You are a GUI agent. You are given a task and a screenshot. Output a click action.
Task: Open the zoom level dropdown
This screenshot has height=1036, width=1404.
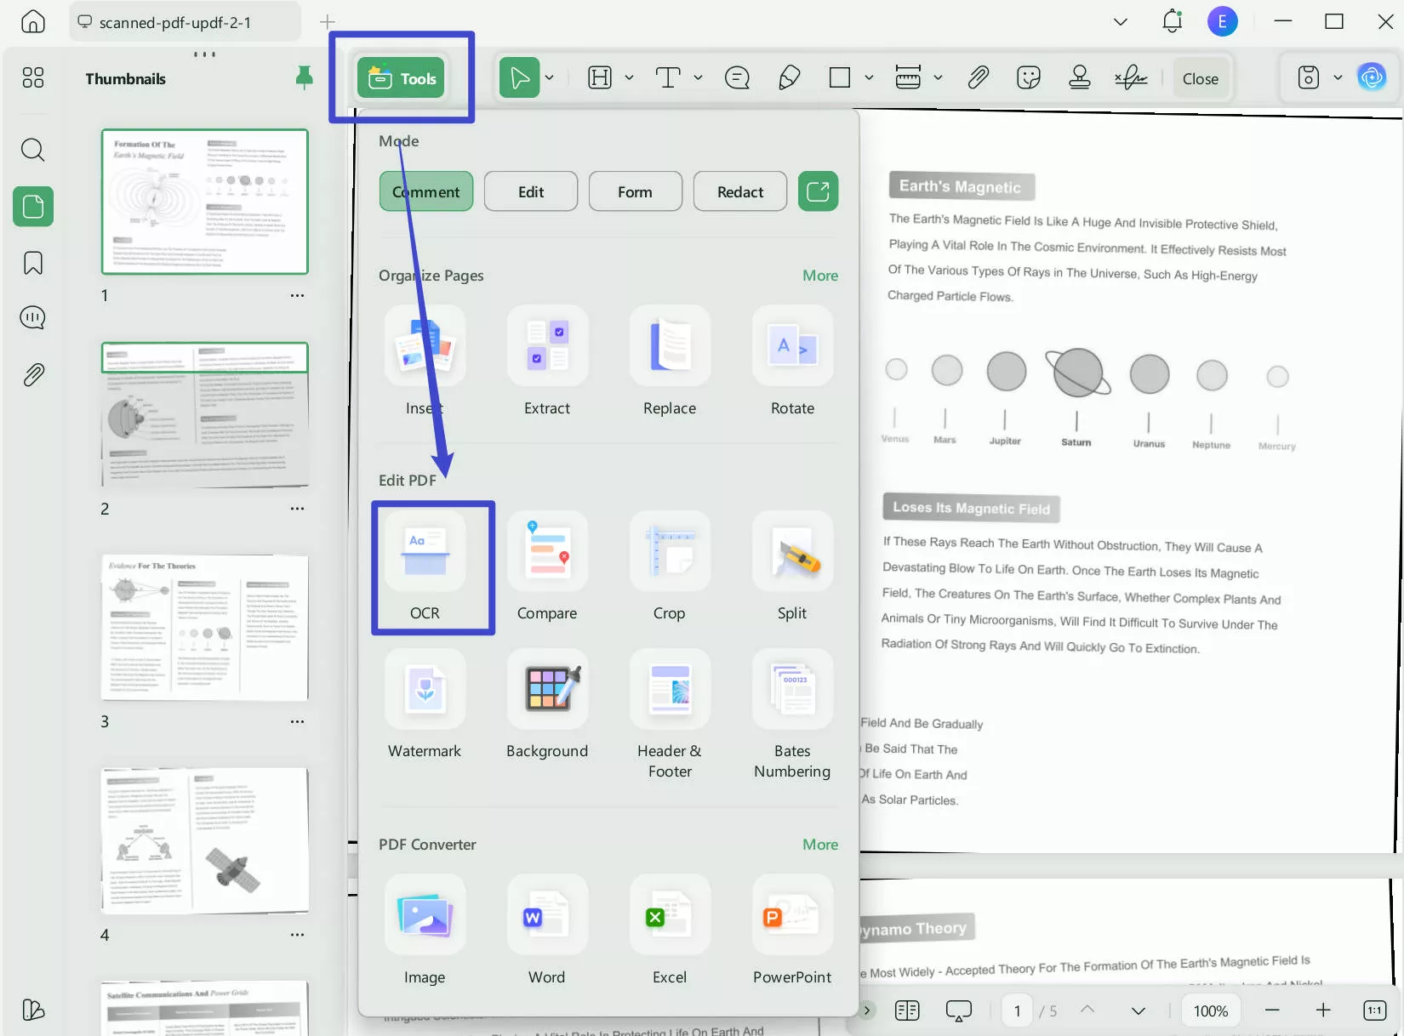tap(1211, 1010)
